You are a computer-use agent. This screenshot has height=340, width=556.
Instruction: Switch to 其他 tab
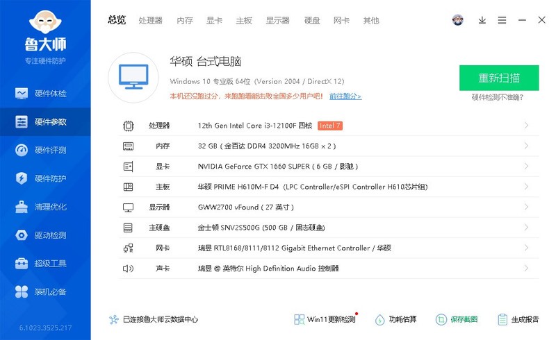click(x=371, y=21)
